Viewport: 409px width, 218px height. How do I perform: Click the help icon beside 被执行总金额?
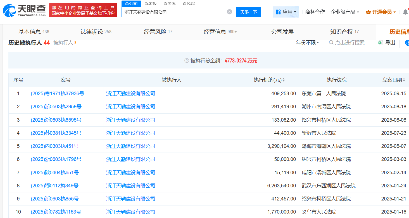(x=187, y=61)
